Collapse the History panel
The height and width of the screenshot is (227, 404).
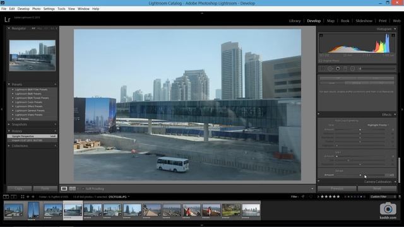(9, 131)
